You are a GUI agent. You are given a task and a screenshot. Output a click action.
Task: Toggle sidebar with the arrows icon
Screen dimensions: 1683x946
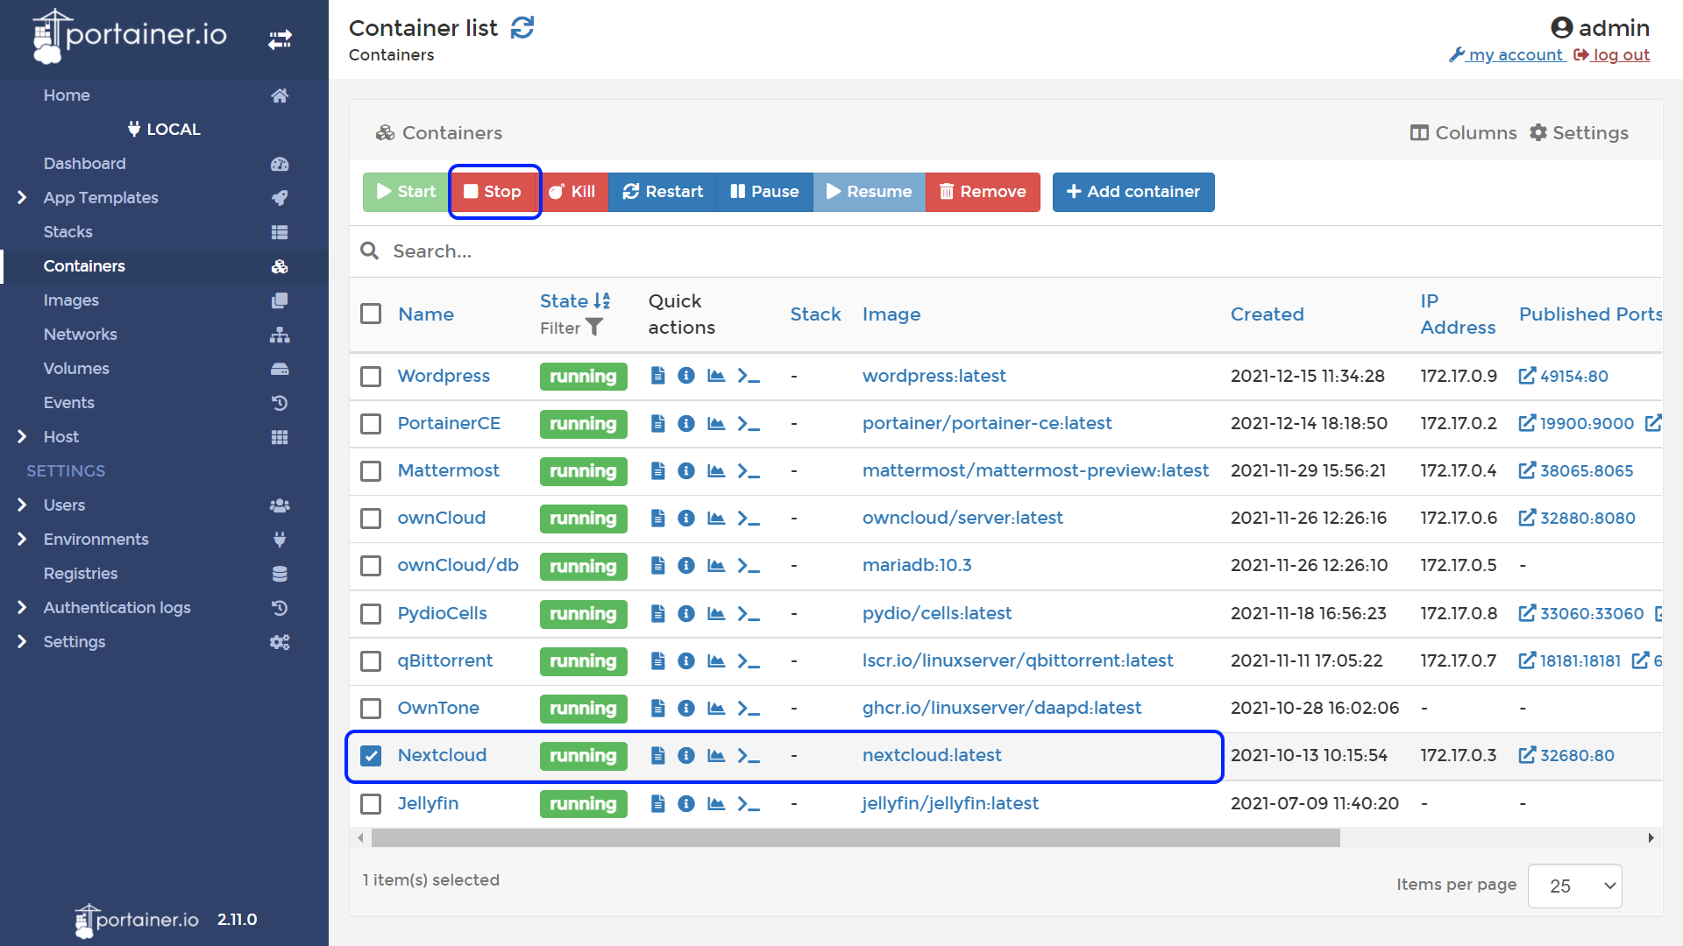coord(280,39)
